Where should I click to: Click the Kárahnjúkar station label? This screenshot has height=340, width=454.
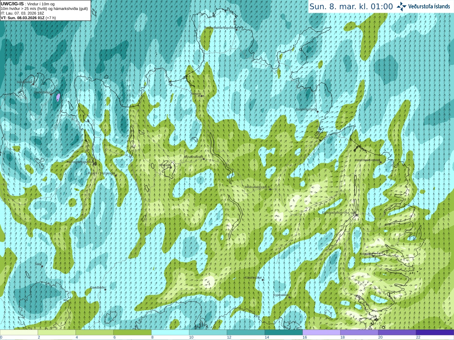253,278
